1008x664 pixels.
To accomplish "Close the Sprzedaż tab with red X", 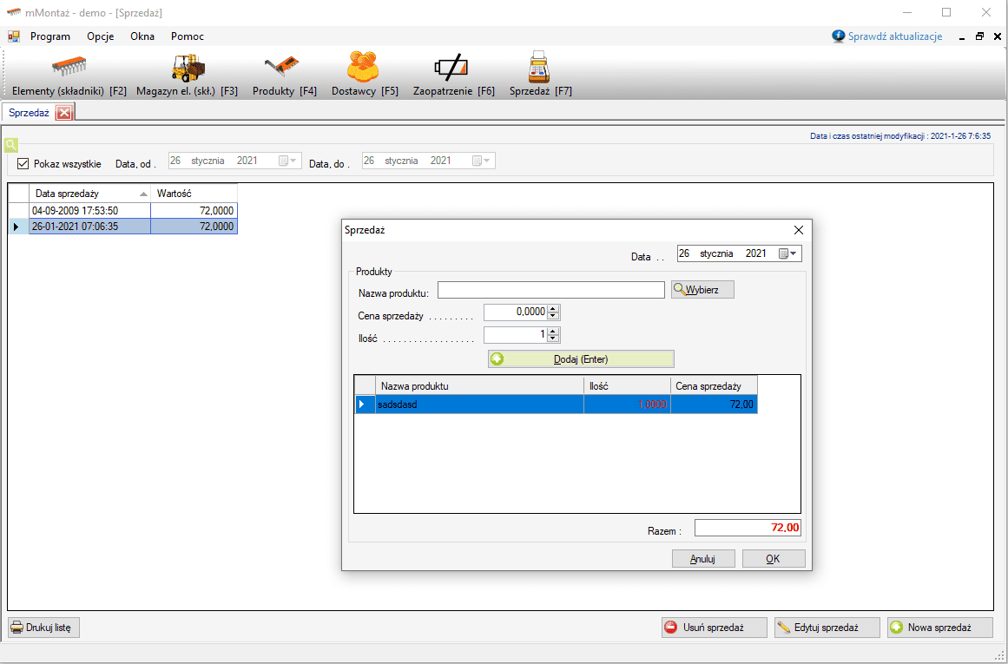I will point(64,113).
